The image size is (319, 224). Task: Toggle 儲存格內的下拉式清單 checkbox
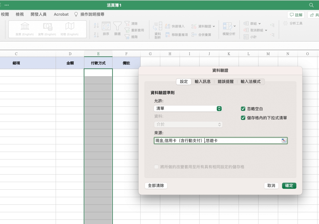pyautogui.click(x=243, y=118)
